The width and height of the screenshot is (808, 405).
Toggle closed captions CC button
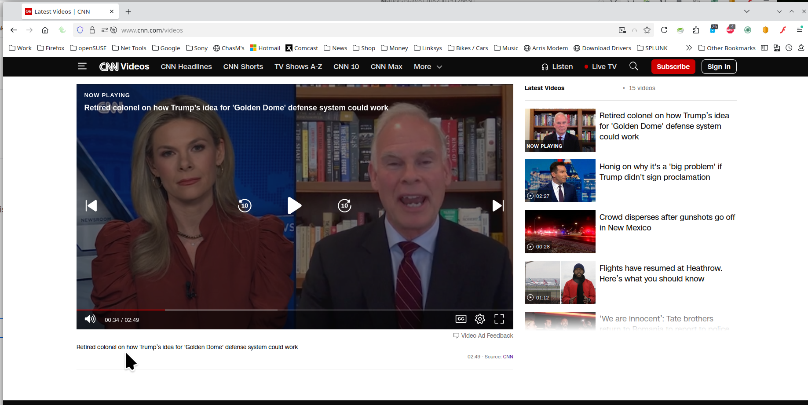[461, 319]
